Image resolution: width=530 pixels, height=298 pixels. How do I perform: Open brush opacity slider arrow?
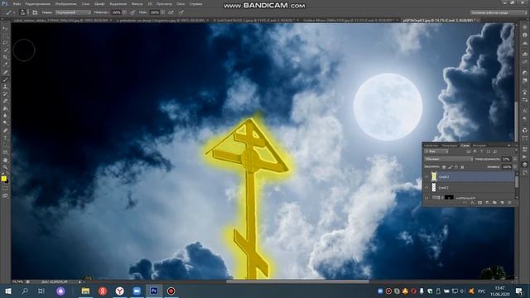point(124,12)
